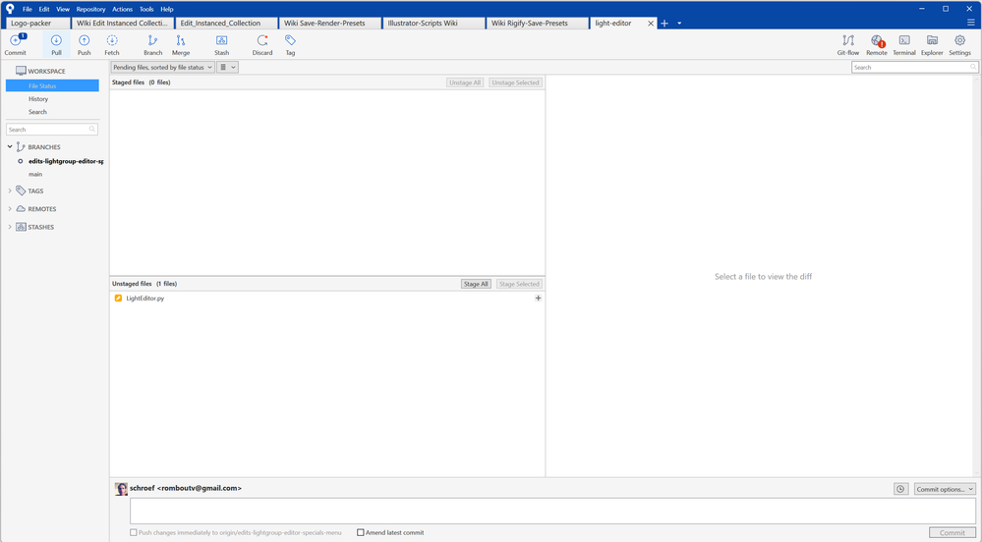Viewport: 982px width, 542px height.
Task: Select File Status in sidebar
Action: 53,85
